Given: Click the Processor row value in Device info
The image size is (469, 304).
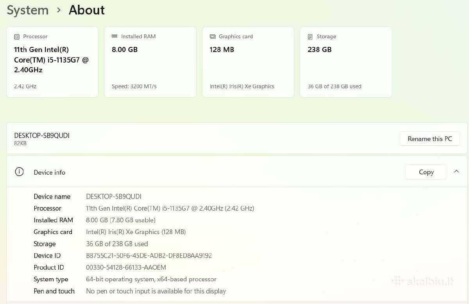Looking at the screenshot, I should pyautogui.click(x=170, y=208).
